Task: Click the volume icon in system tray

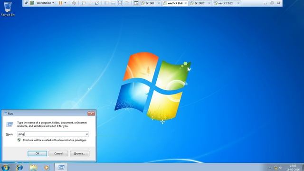Action: (280, 168)
